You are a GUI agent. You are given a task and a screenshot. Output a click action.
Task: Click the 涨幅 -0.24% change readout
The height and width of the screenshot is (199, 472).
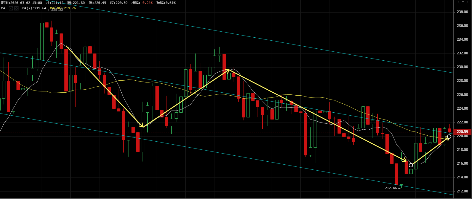(142, 3)
